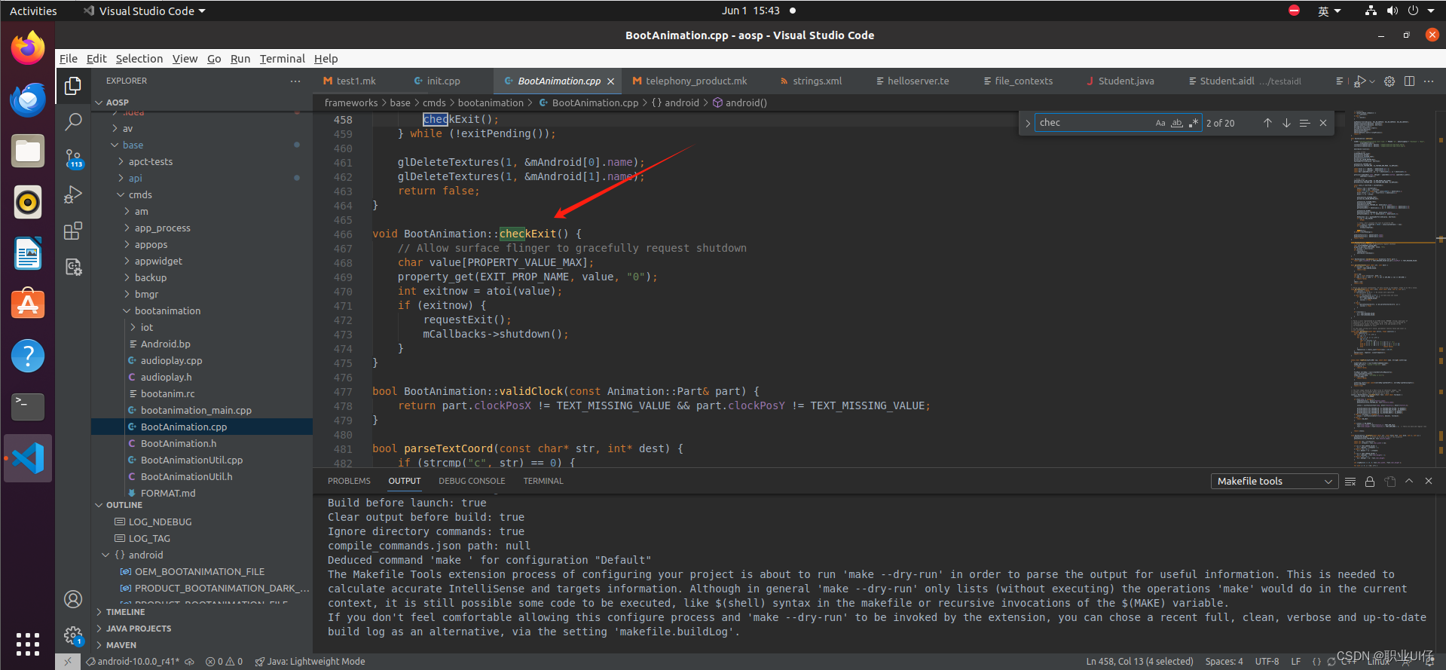Open the Search view in activity bar
1446x670 pixels.
tap(73, 121)
